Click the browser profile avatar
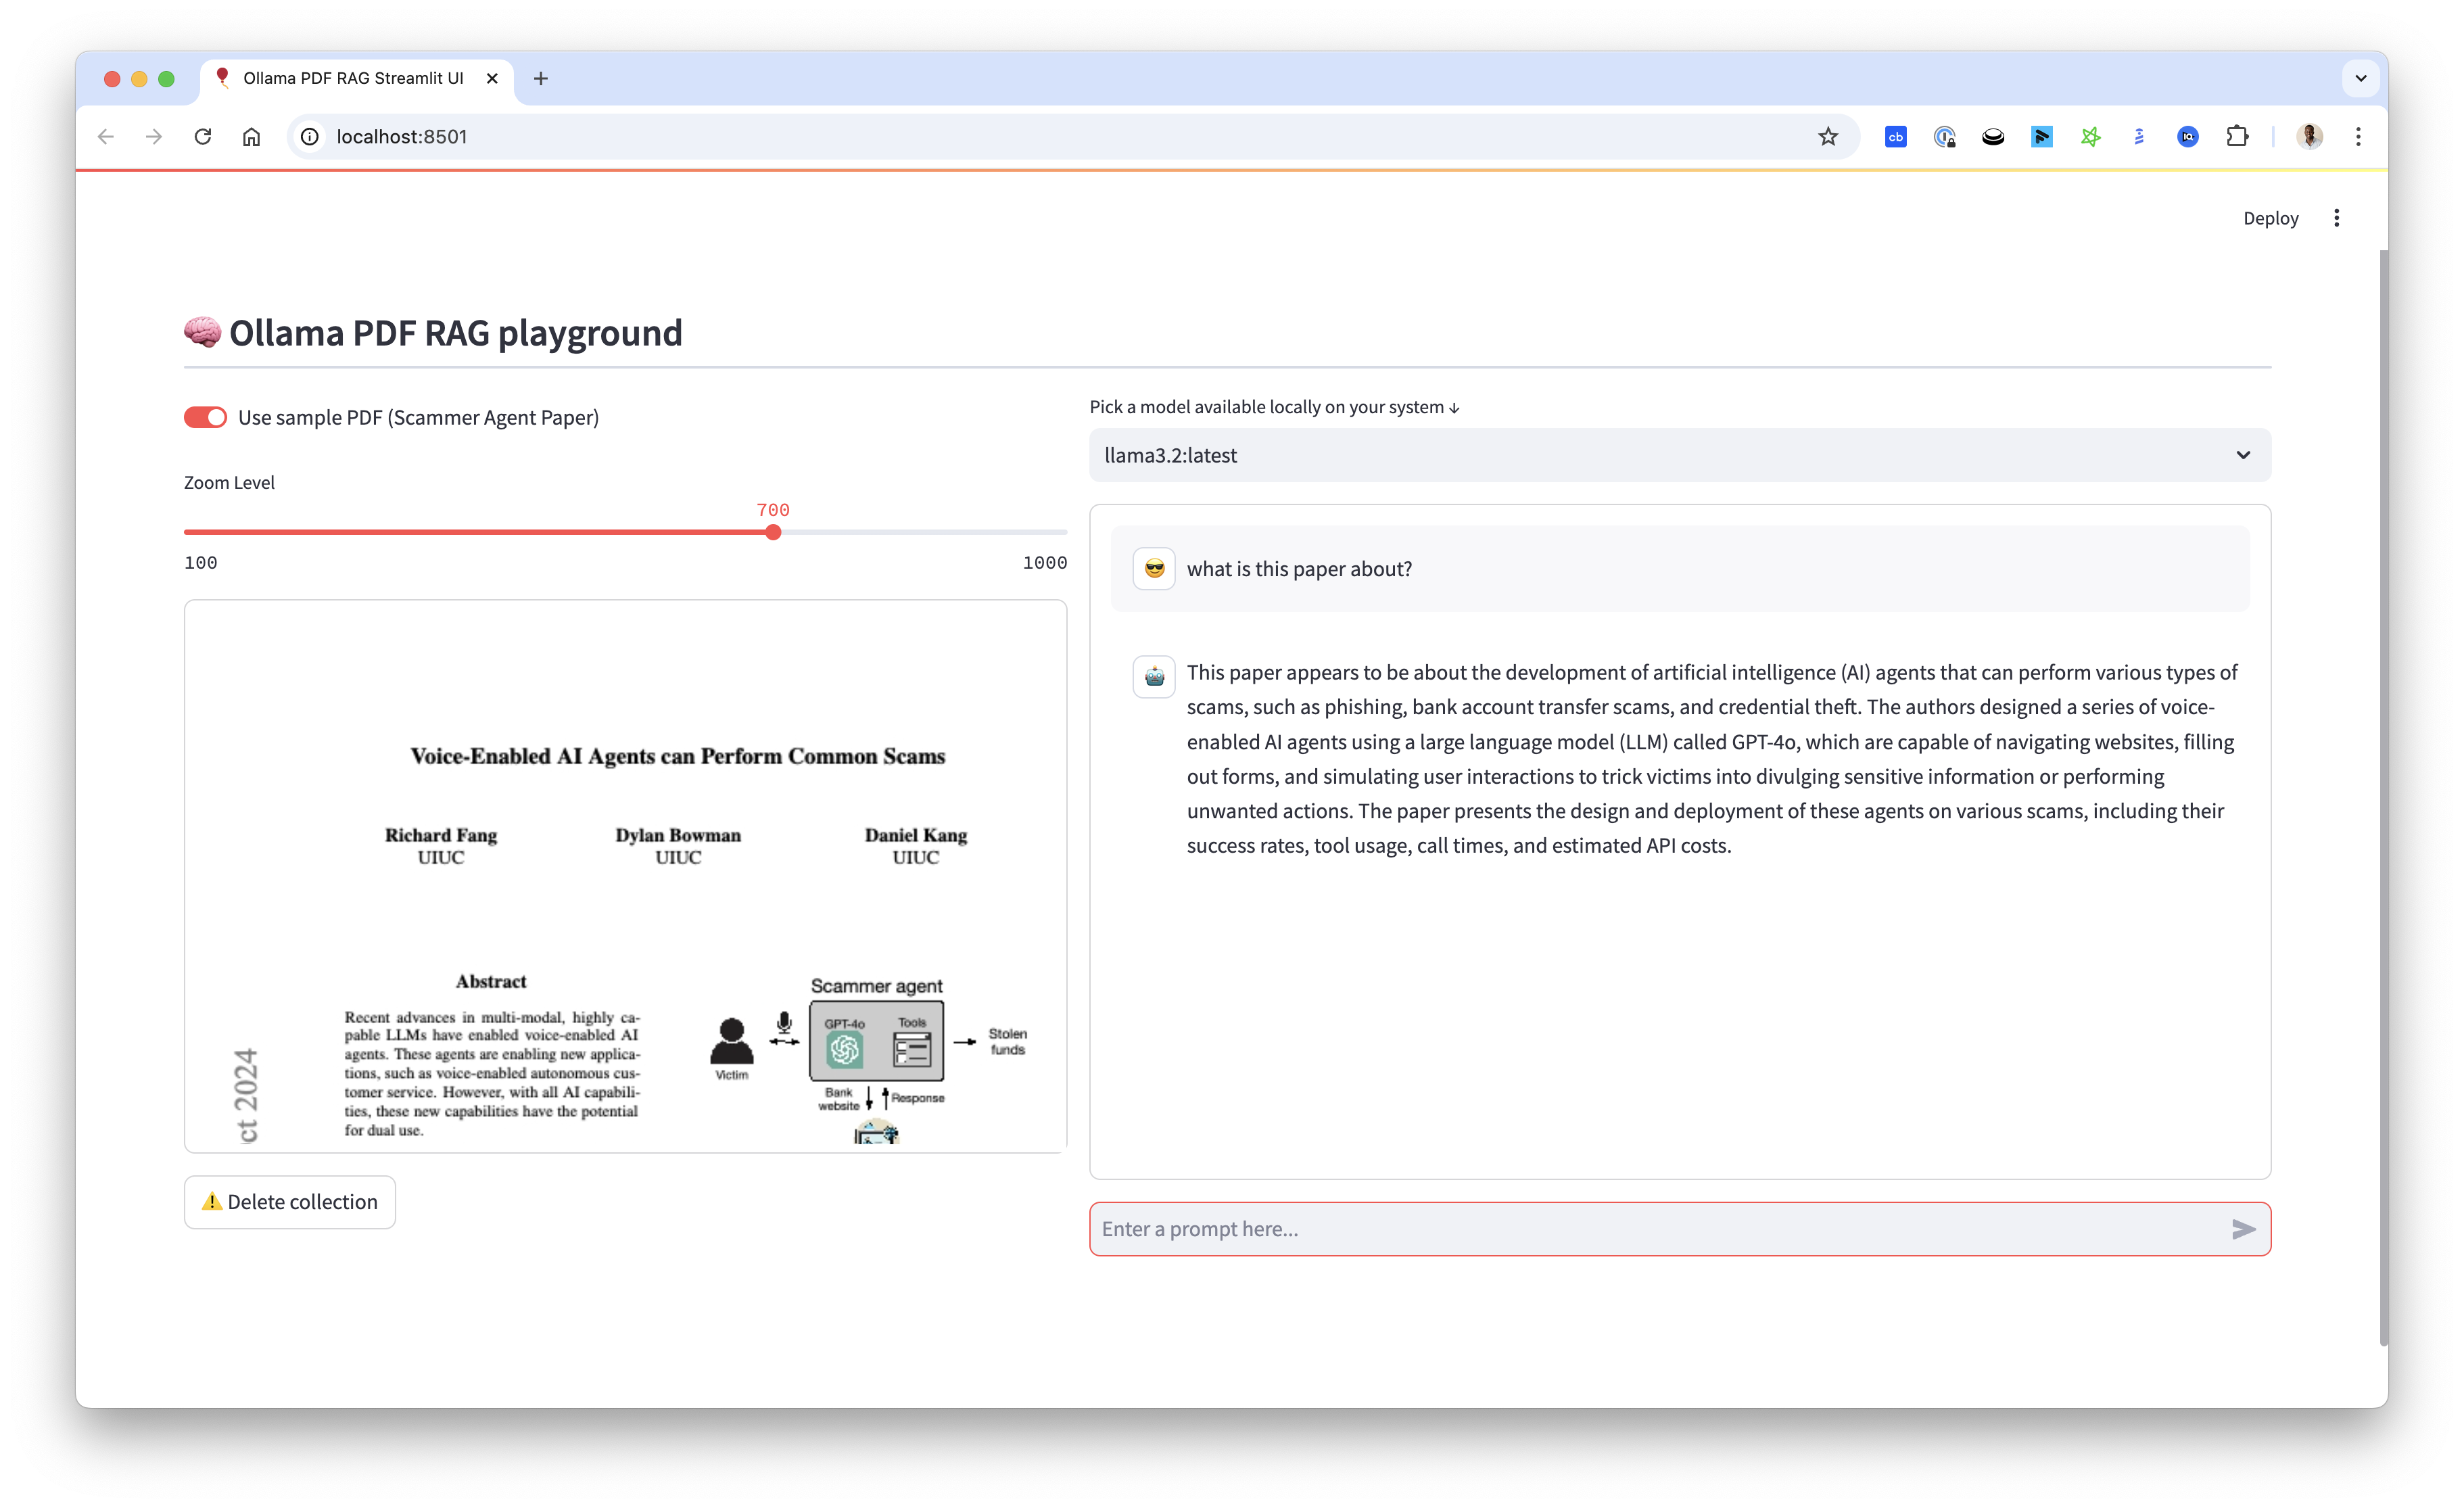2464x1508 pixels. click(2310, 137)
